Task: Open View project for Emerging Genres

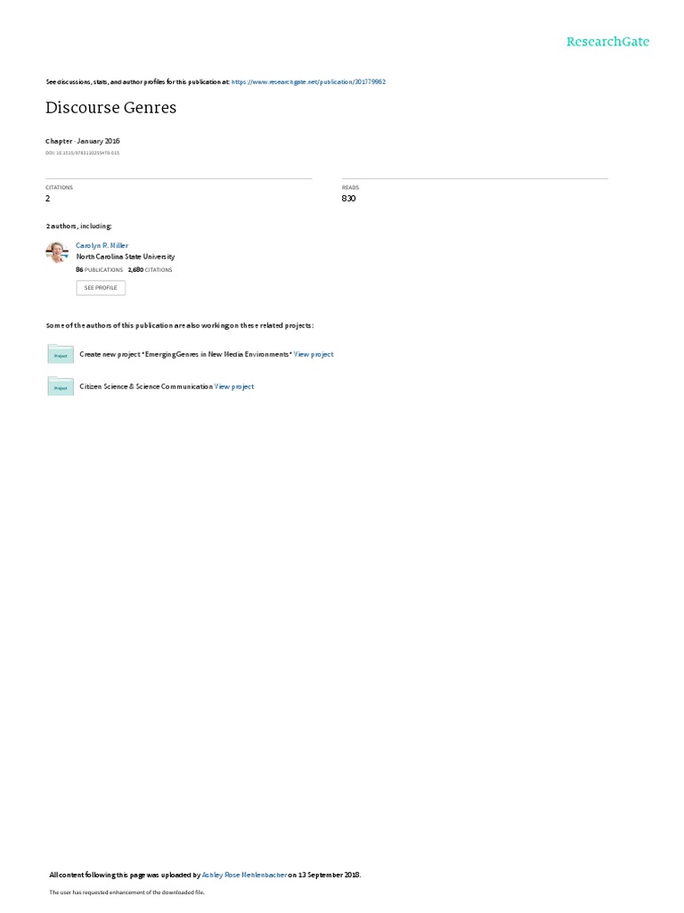Action: [x=313, y=354]
